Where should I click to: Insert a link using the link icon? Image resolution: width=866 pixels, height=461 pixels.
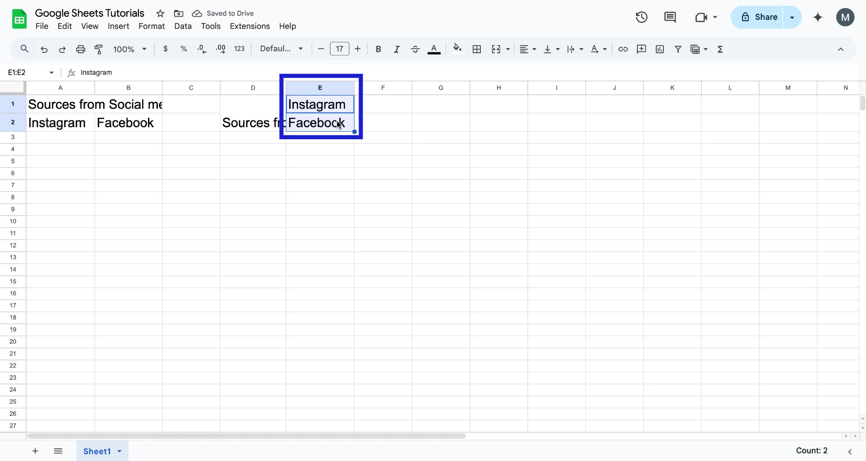[x=623, y=49]
